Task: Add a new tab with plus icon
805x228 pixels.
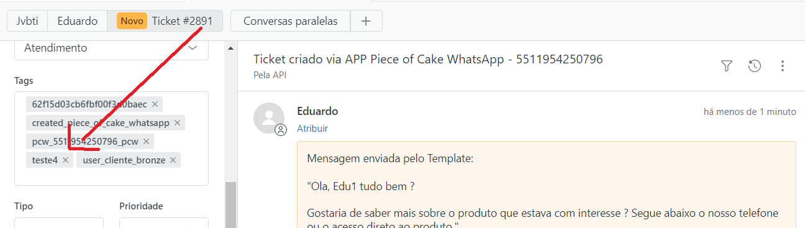Action: pyautogui.click(x=366, y=21)
